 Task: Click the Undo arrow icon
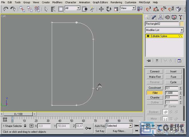point(6,9)
